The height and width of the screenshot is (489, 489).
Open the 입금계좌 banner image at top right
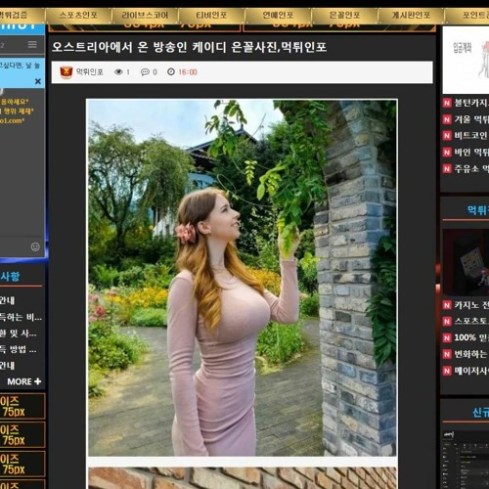tap(466, 60)
